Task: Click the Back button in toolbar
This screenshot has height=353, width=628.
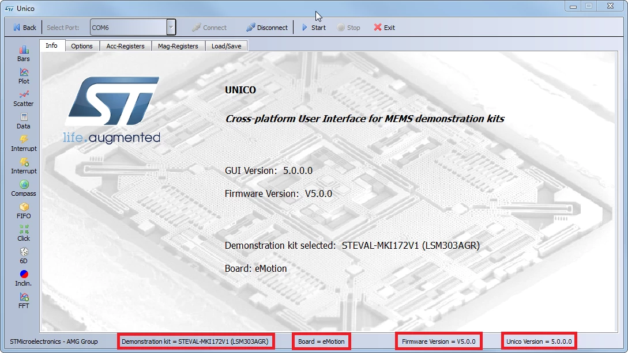Action: click(x=24, y=28)
